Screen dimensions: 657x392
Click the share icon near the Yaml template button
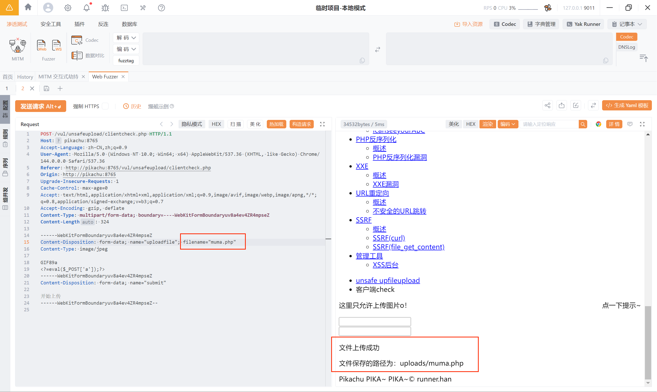click(x=547, y=106)
